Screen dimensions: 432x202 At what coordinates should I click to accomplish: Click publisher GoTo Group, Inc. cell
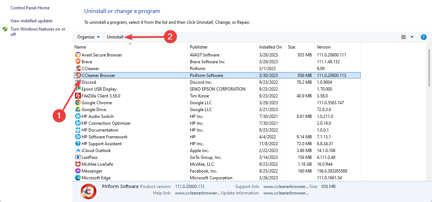coord(205,157)
